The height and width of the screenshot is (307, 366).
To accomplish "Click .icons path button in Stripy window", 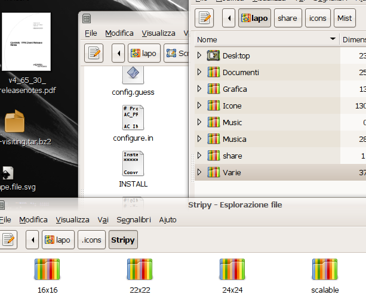I will (91, 240).
